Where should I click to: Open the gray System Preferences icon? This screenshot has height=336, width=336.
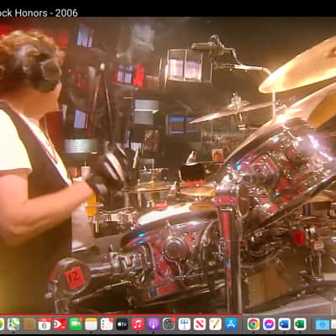[x=169, y=324]
